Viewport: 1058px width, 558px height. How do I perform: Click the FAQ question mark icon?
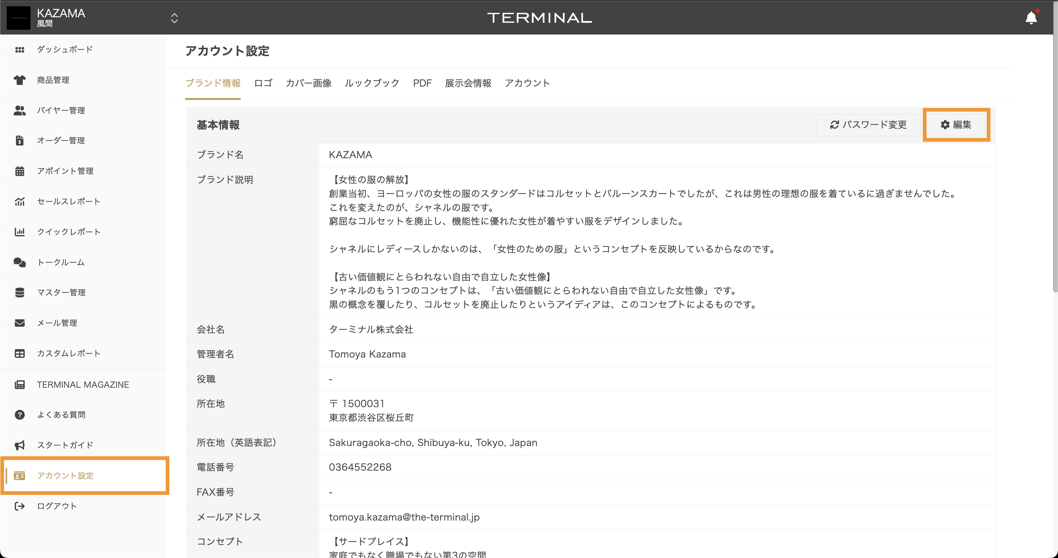[19, 415]
